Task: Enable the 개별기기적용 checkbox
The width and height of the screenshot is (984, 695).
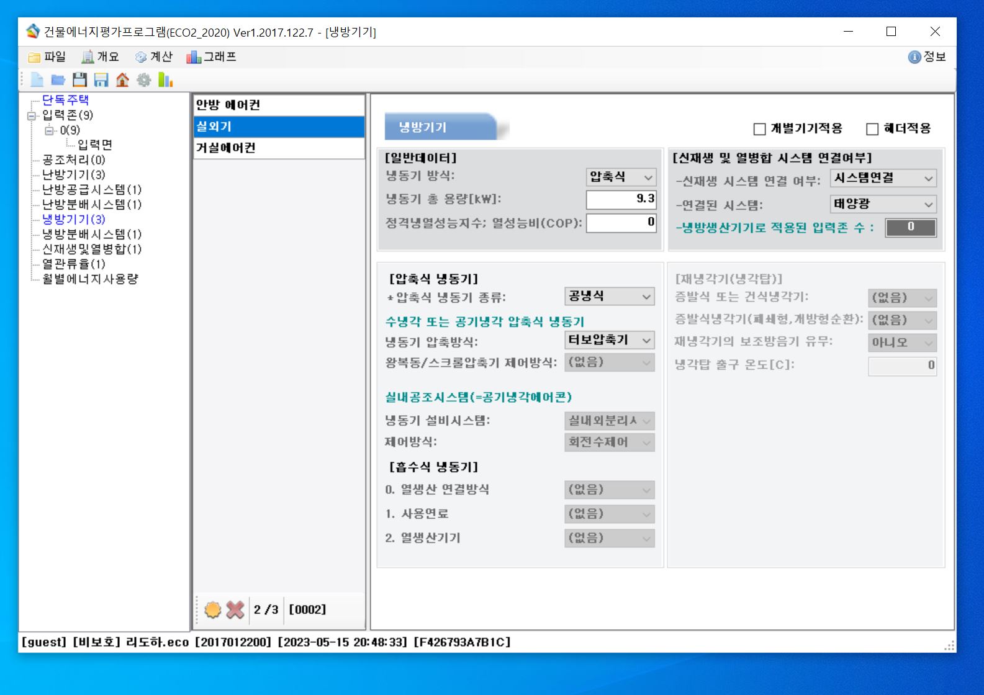Action: click(759, 129)
